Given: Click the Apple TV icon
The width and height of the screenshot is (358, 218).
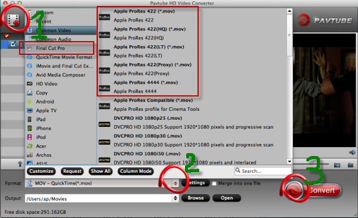Looking at the screenshot, I should 30,111.
